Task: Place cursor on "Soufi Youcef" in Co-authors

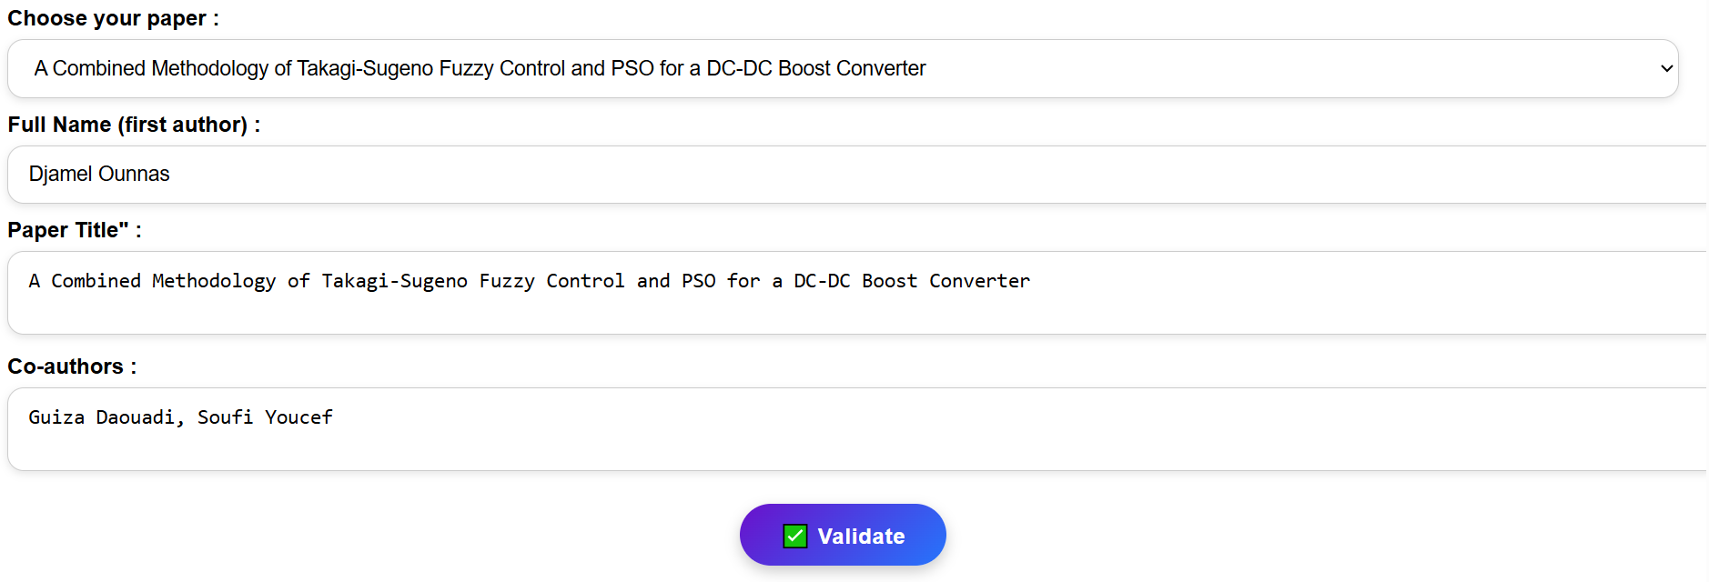Action: [x=265, y=417]
